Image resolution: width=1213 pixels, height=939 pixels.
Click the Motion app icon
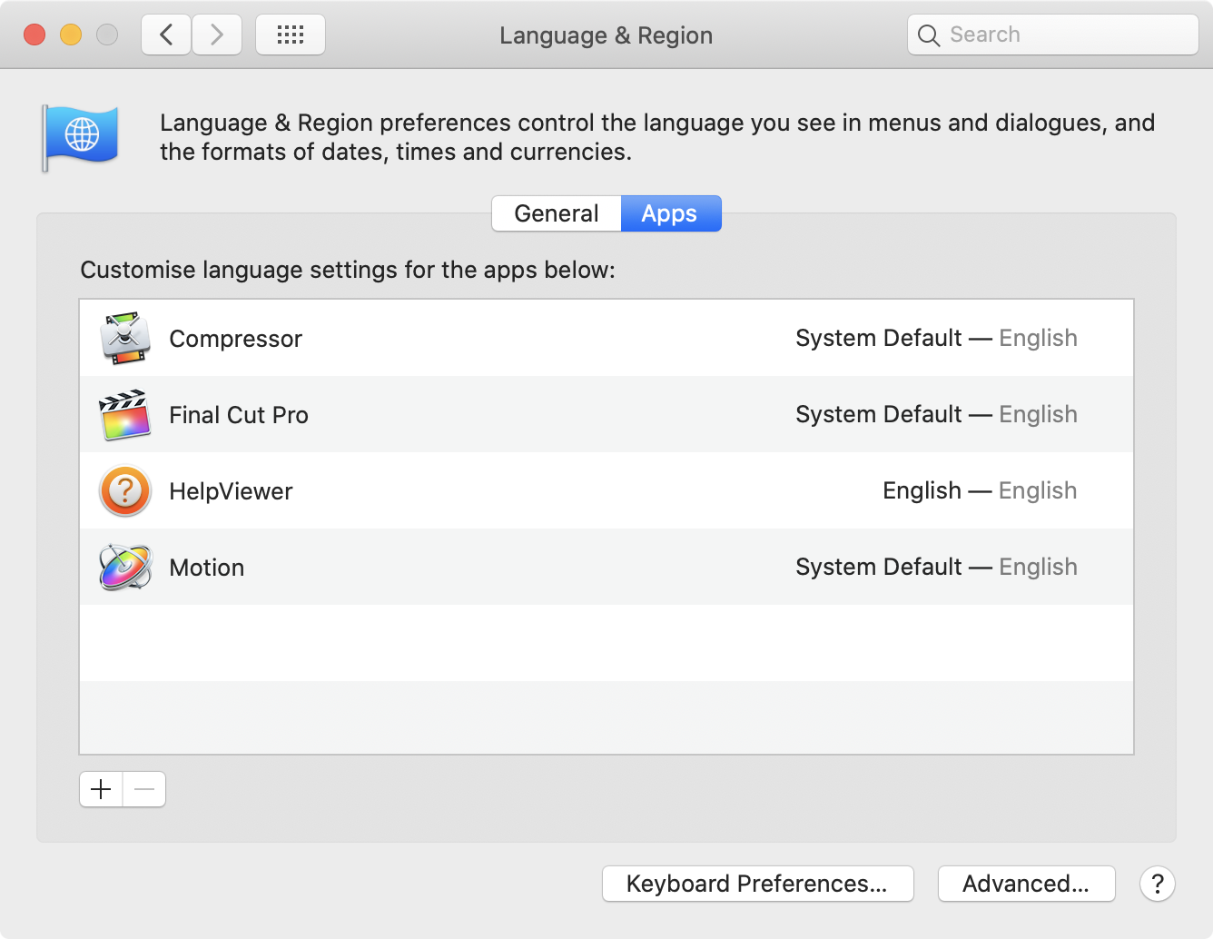click(x=125, y=568)
